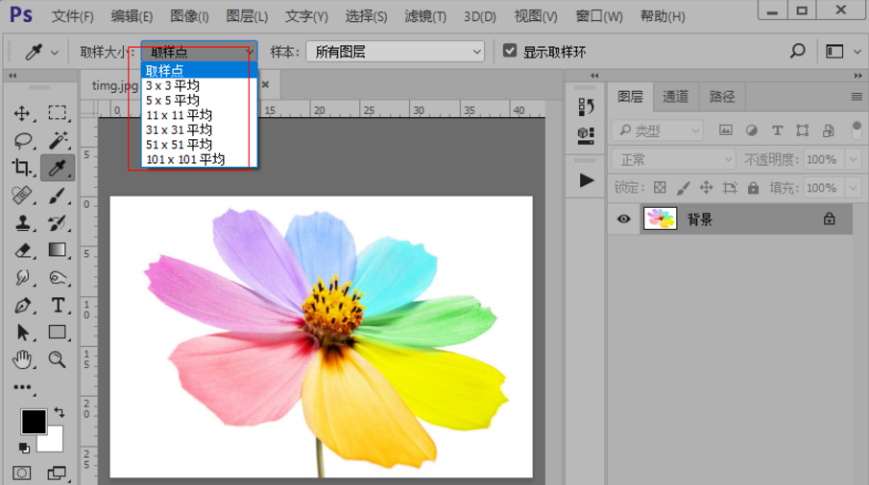Image resolution: width=869 pixels, height=485 pixels.
Task: Click the search icon in options bar
Action: tap(797, 51)
